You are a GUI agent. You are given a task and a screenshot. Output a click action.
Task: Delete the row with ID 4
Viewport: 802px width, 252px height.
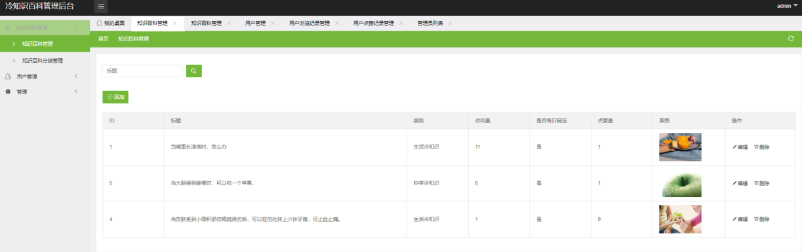point(762,219)
